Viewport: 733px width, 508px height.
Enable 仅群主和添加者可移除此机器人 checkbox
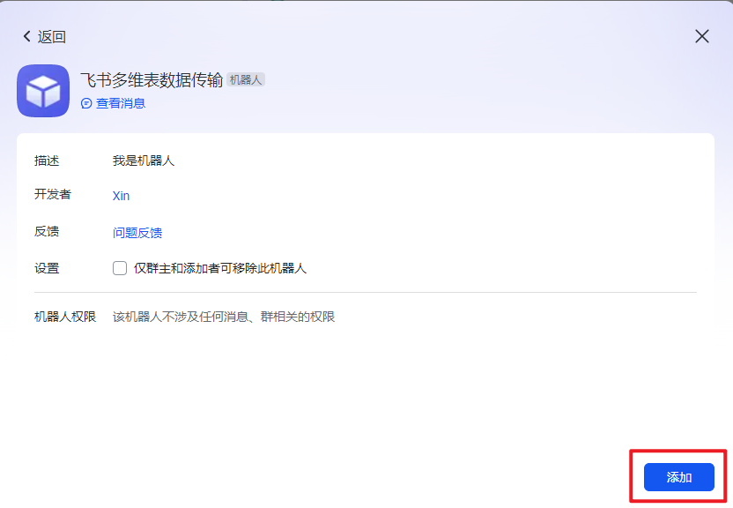[x=120, y=268]
